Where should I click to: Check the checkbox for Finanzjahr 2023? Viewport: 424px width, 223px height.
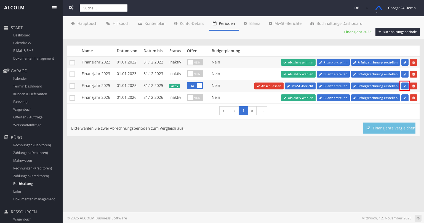(73, 74)
